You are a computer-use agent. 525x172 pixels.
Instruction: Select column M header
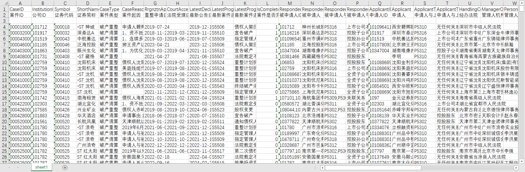point(290,3)
